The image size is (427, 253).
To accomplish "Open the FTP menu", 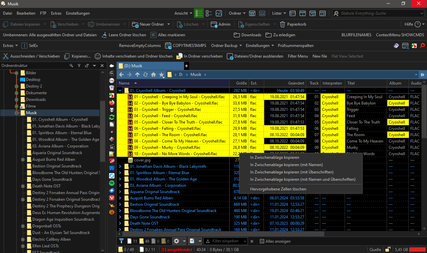I will pyautogui.click(x=43, y=13).
